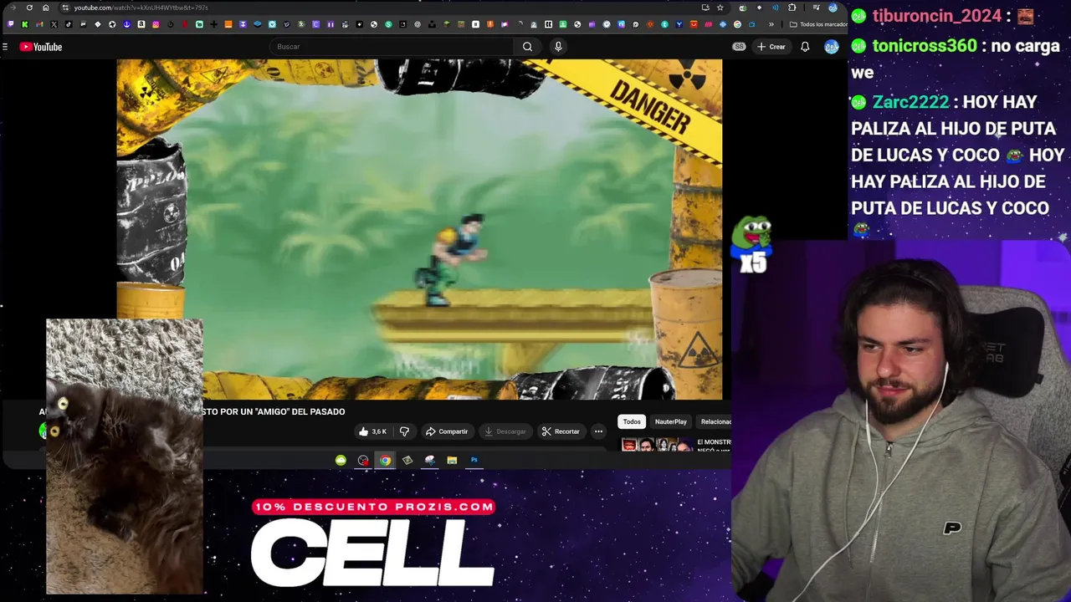Open Photoshop from the taskbar
The width and height of the screenshot is (1071, 602).
click(x=474, y=460)
